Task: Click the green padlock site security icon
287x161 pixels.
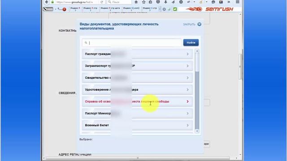Action: coord(52,2)
